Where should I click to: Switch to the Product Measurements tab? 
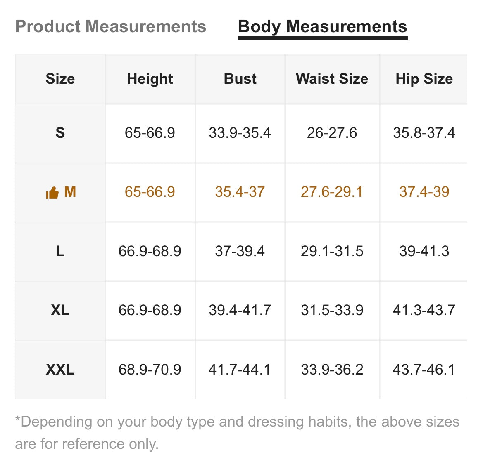click(111, 26)
